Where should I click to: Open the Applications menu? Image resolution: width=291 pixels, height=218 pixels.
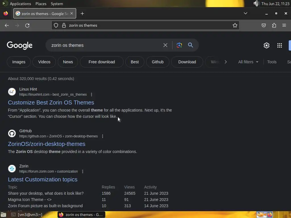coord(20,4)
